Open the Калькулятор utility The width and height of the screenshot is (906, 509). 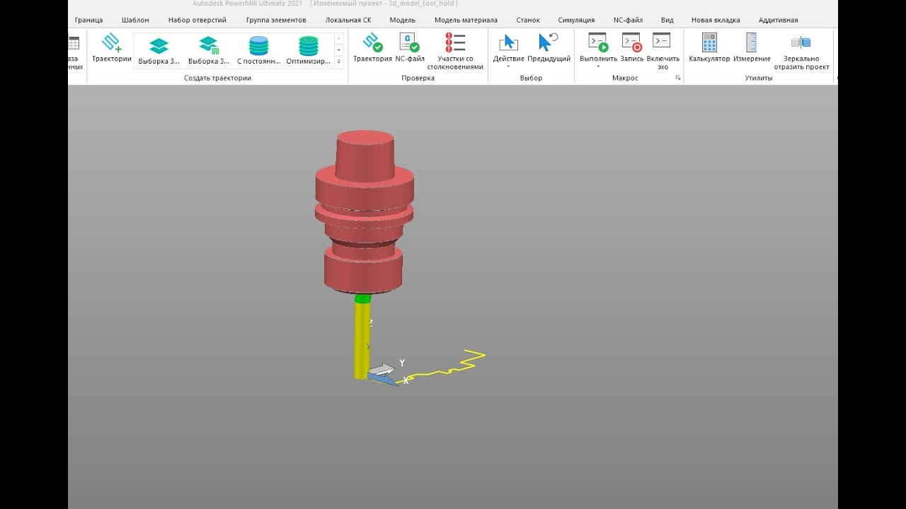pos(709,48)
